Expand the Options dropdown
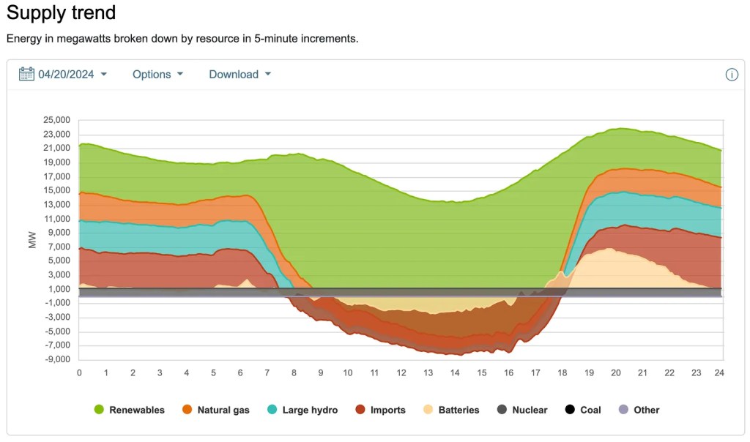Viewport: 750px width, 442px height. [x=157, y=74]
